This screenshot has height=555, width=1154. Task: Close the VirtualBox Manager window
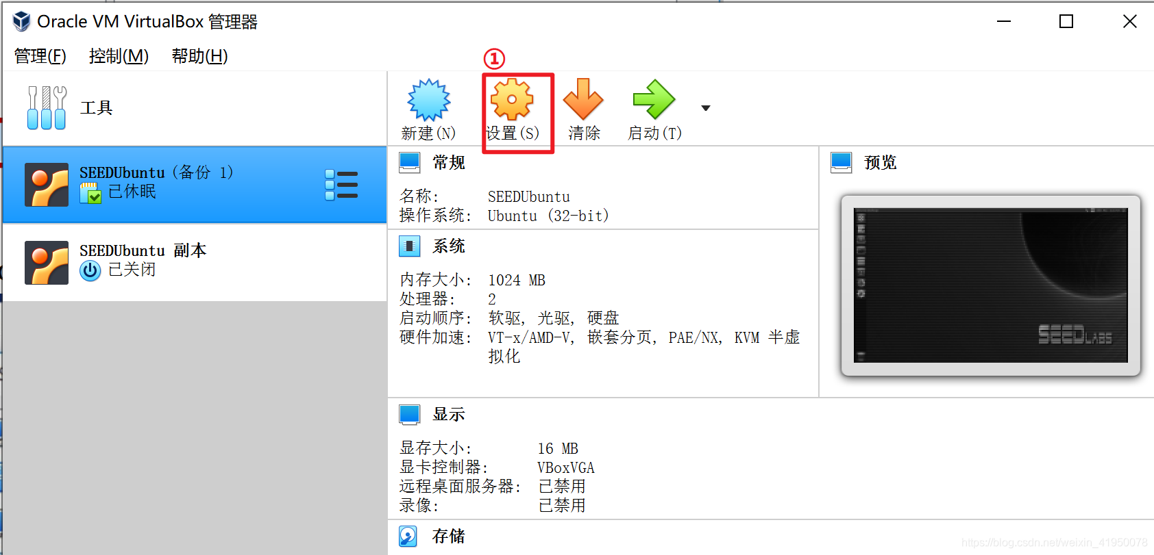tap(1130, 21)
